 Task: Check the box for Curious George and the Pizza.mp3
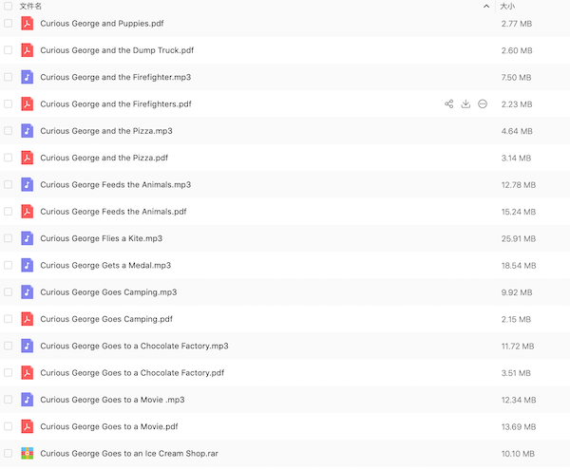click(9, 130)
